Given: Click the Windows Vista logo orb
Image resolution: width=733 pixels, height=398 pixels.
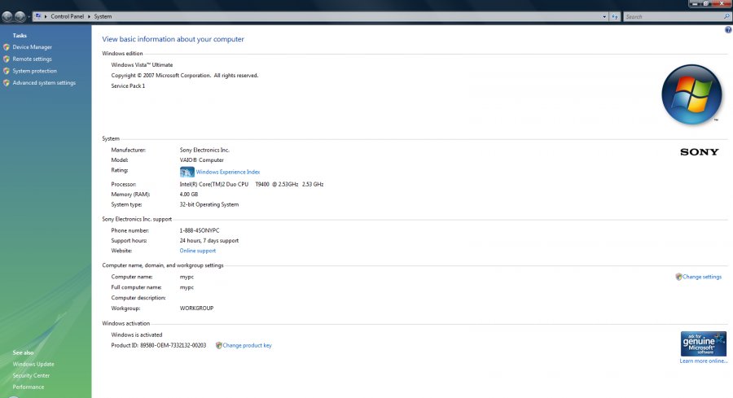Looking at the screenshot, I should click(691, 94).
